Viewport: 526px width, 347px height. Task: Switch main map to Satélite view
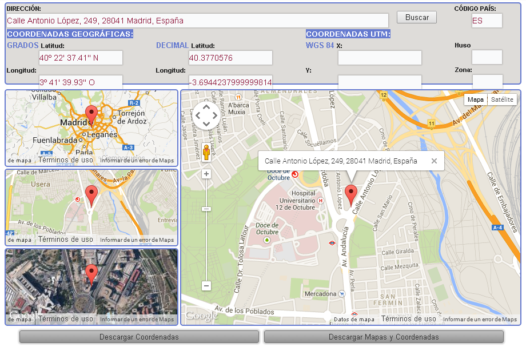click(x=502, y=99)
